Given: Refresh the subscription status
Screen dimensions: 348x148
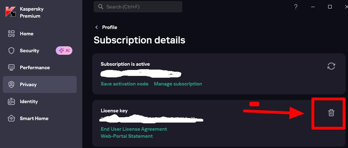Looking at the screenshot, I should [331, 66].
